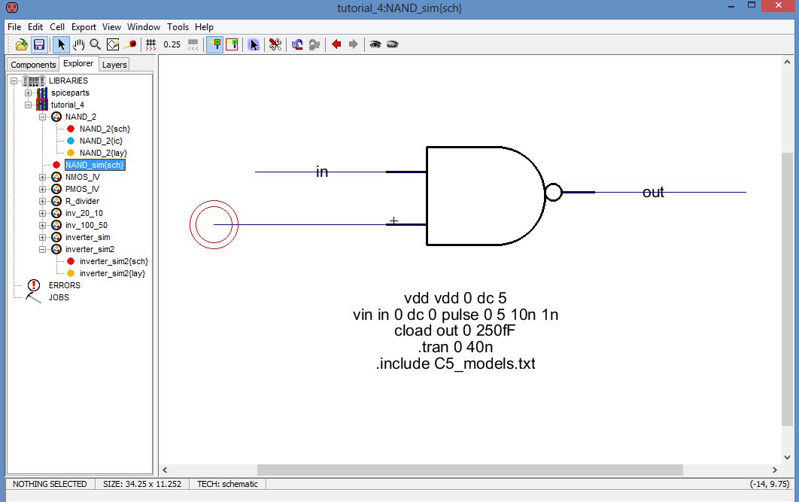The image size is (799, 502).
Task: Click the horizontal scrollbar thumb
Action: point(469,470)
